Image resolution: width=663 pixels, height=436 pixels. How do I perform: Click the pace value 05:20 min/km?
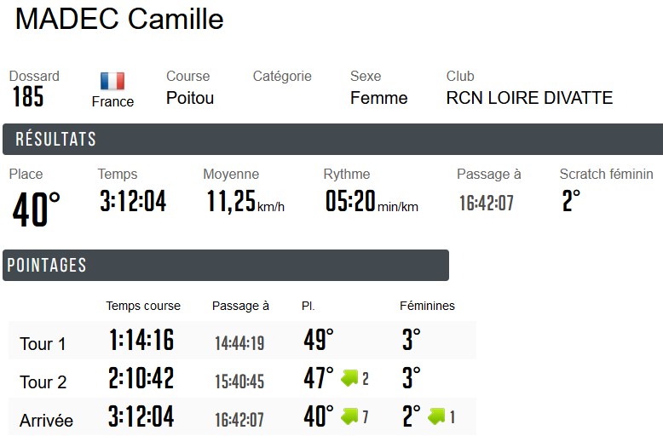pyautogui.click(x=371, y=203)
